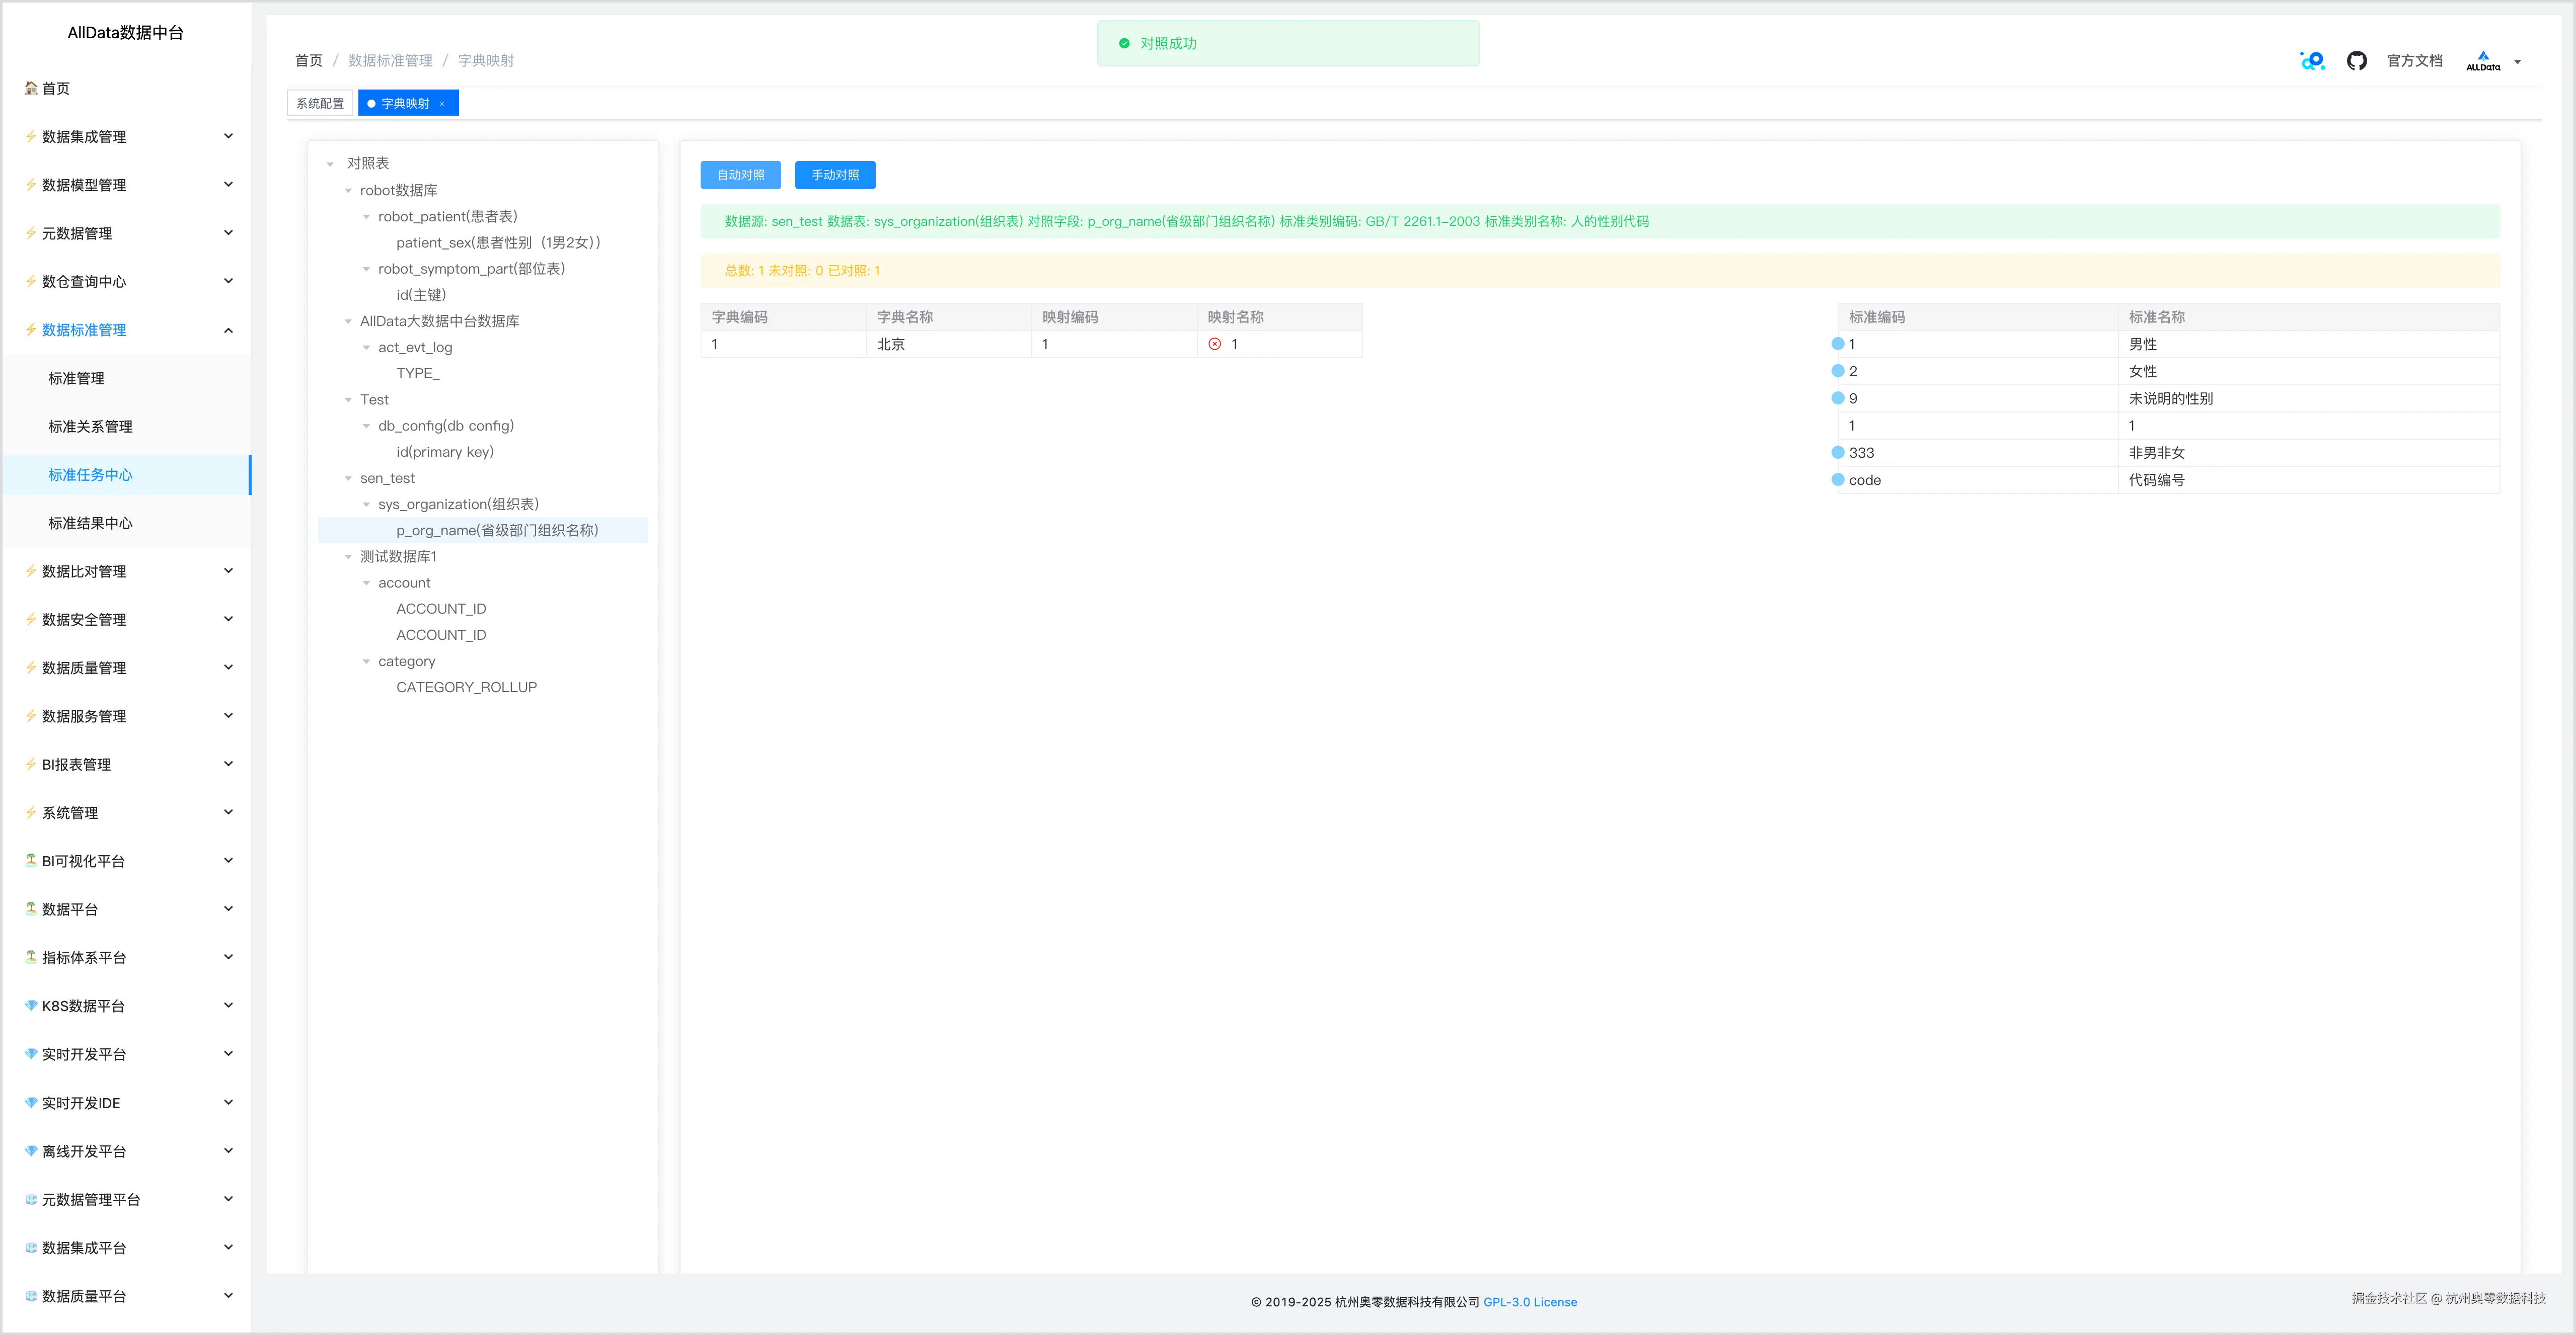The height and width of the screenshot is (1335, 2576).
Task: Select the blue dot beside 男性 code 1
Action: pyautogui.click(x=1837, y=344)
